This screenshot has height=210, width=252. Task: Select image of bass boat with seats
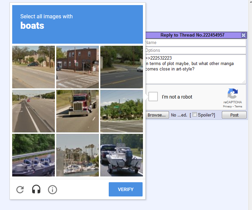[34, 155]
